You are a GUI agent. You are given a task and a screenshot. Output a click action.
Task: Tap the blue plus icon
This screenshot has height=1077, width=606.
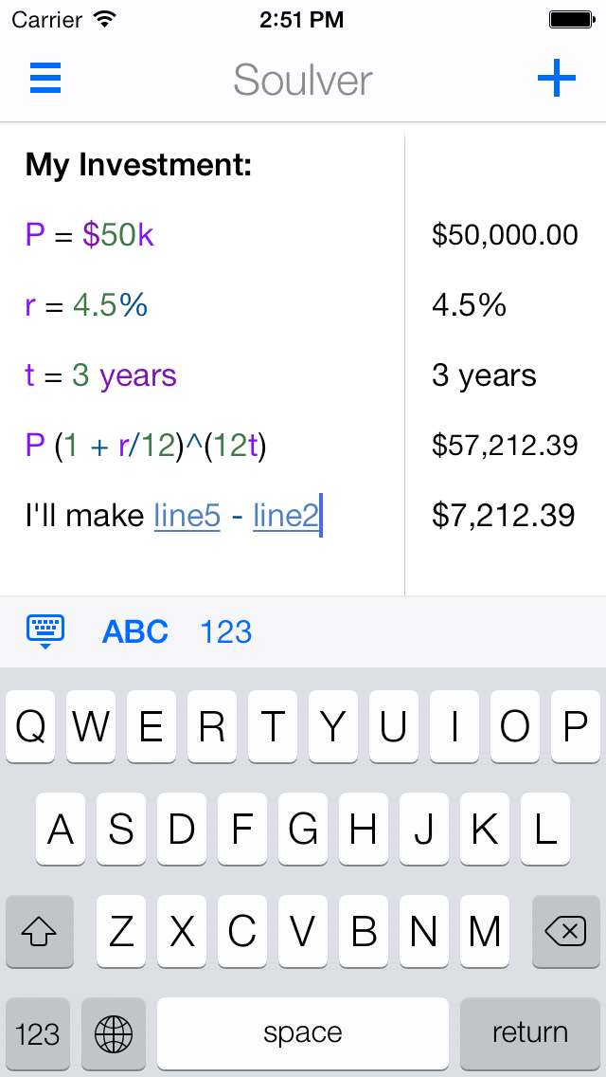(557, 78)
